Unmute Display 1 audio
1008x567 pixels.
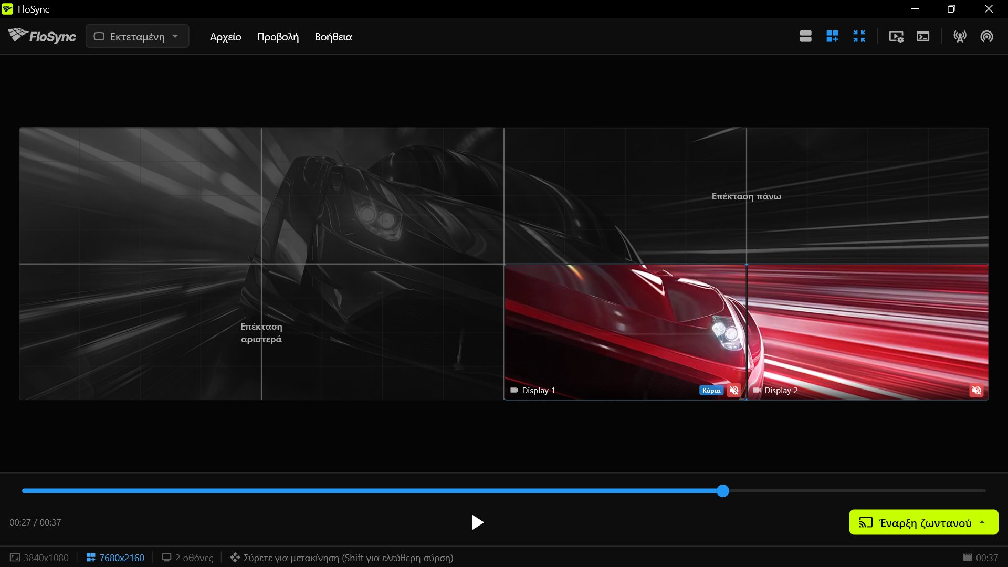click(x=734, y=390)
